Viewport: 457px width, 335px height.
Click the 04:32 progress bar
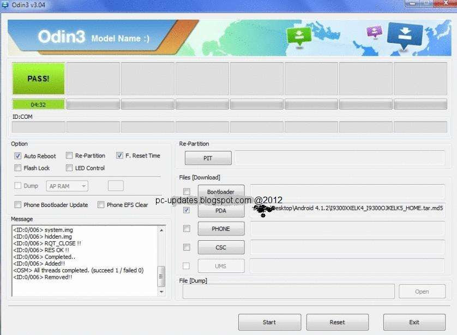pos(39,105)
